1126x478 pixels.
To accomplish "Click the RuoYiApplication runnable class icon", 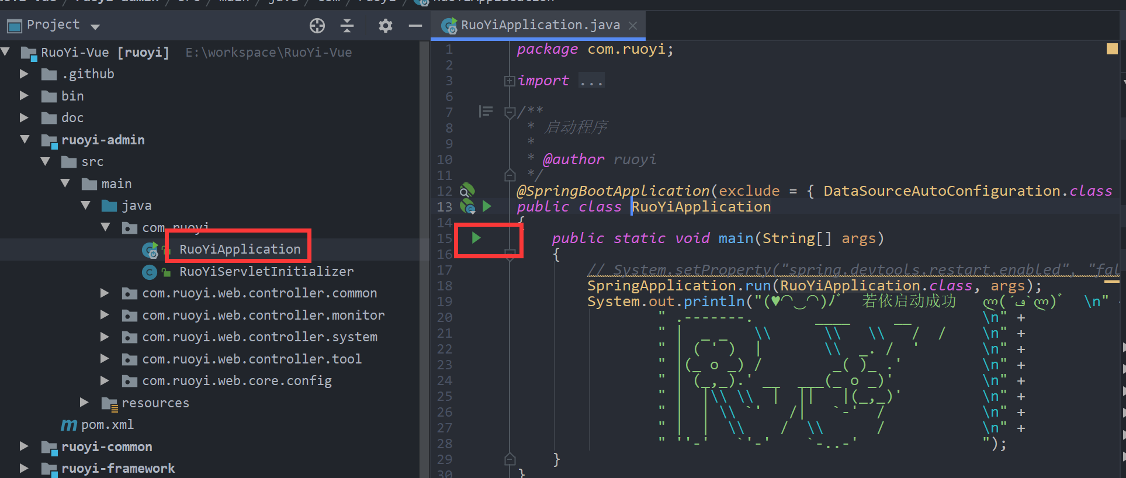I will click(150, 250).
